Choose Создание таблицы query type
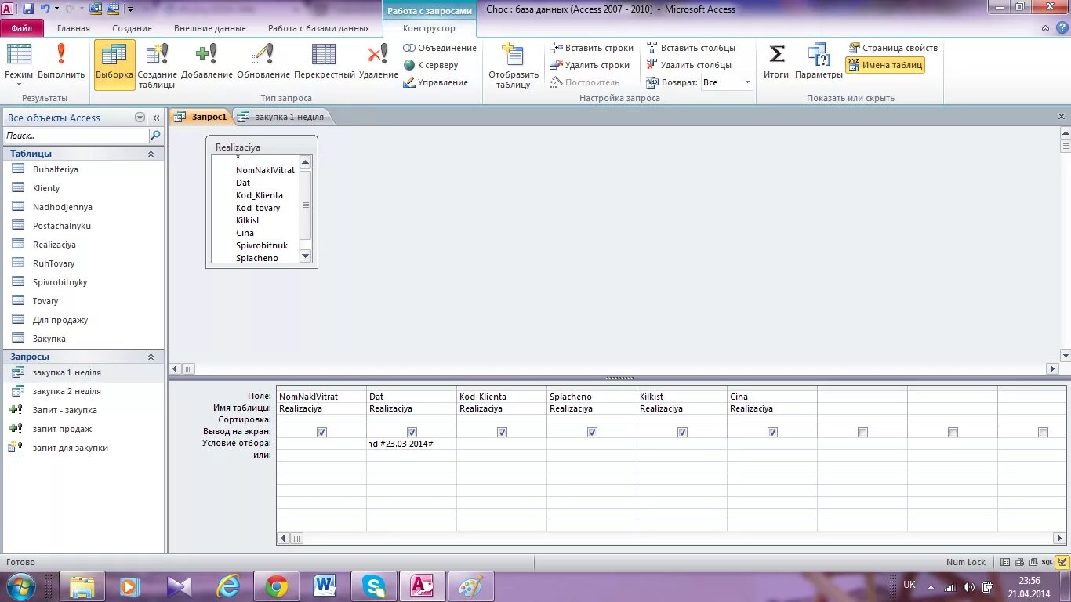The image size is (1071, 602). click(157, 66)
